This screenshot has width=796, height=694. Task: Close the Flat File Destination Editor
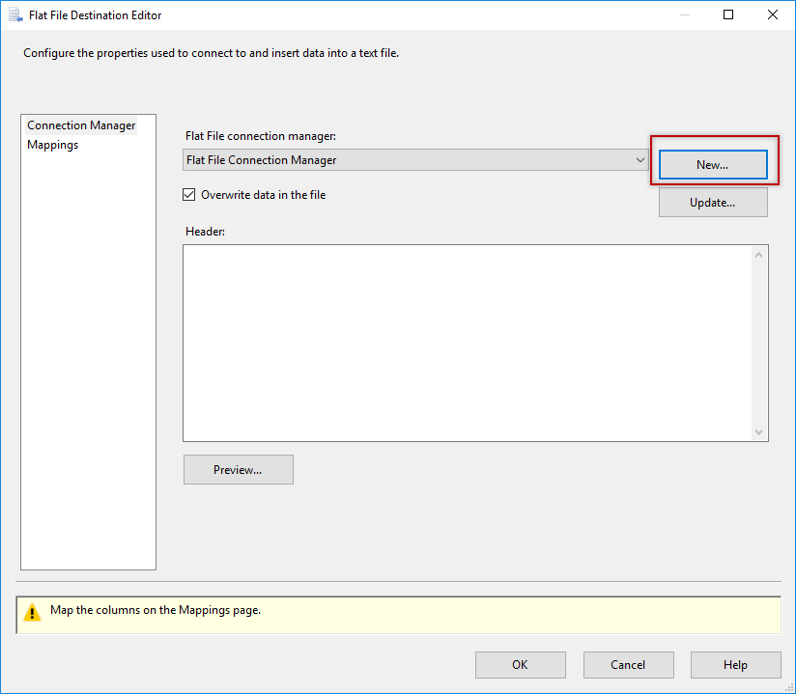tap(773, 14)
